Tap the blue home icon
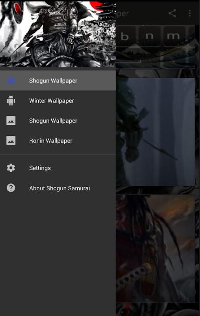 pos(11,81)
